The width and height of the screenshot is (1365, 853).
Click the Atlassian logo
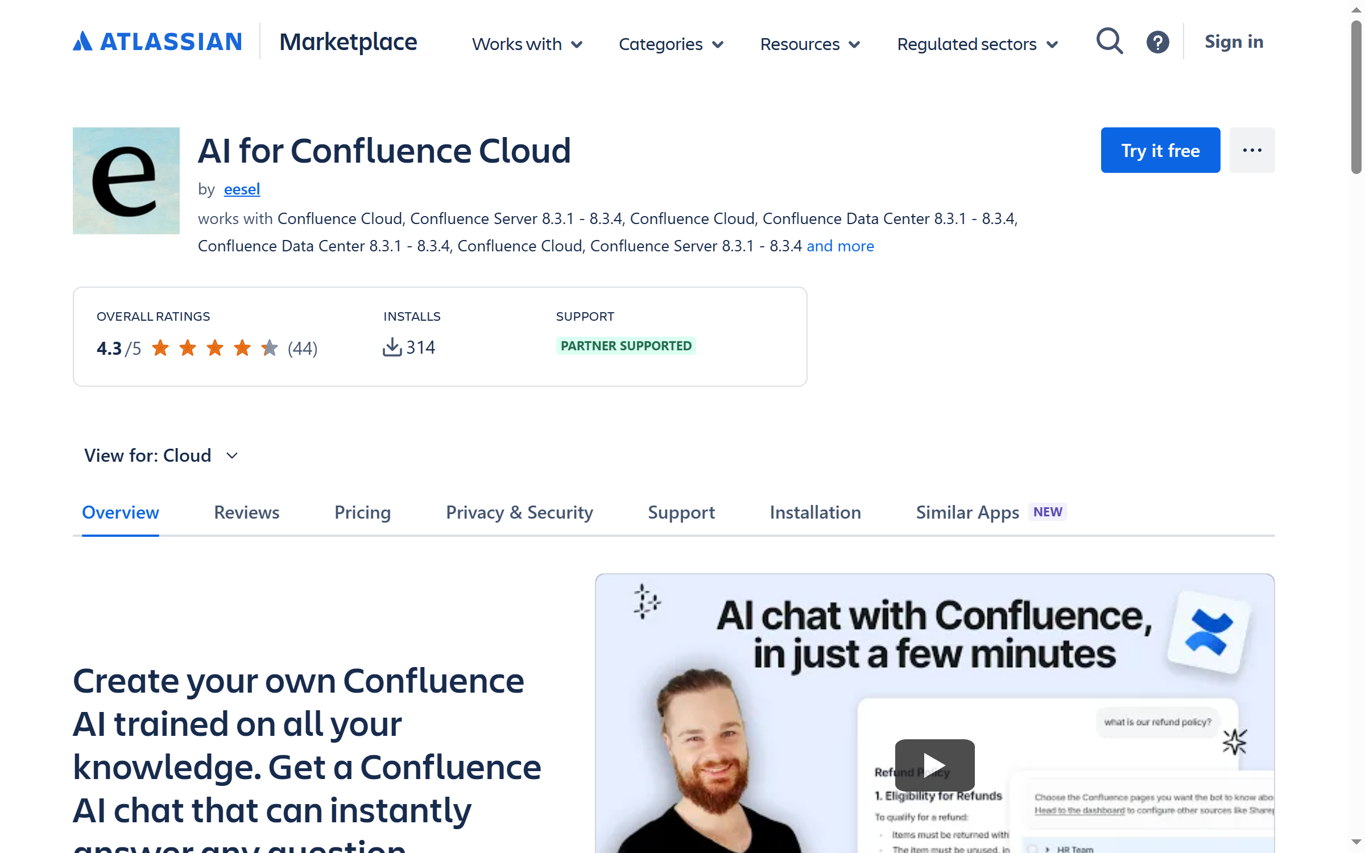click(x=158, y=42)
